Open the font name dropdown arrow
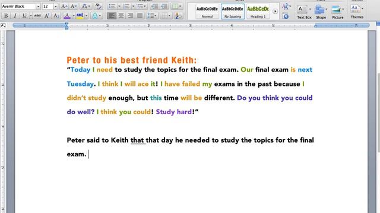The width and height of the screenshot is (380, 213). 38,7
